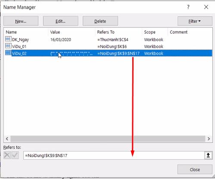Click the cancel X icon next to Refers to
The height and width of the screenshot is (179, 215).
tap(7, 155)
